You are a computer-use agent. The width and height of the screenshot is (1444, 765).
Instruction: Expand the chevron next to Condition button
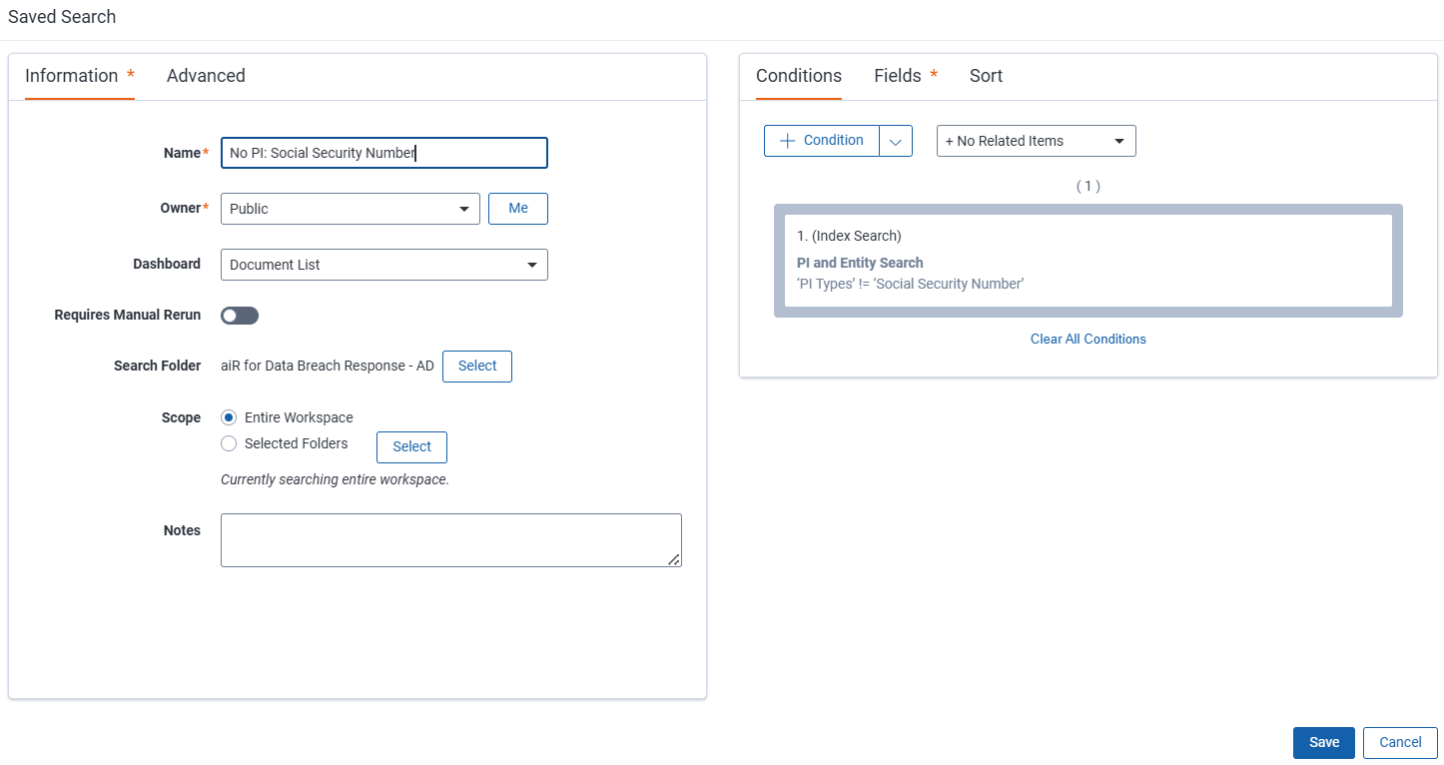click(896, 141)
